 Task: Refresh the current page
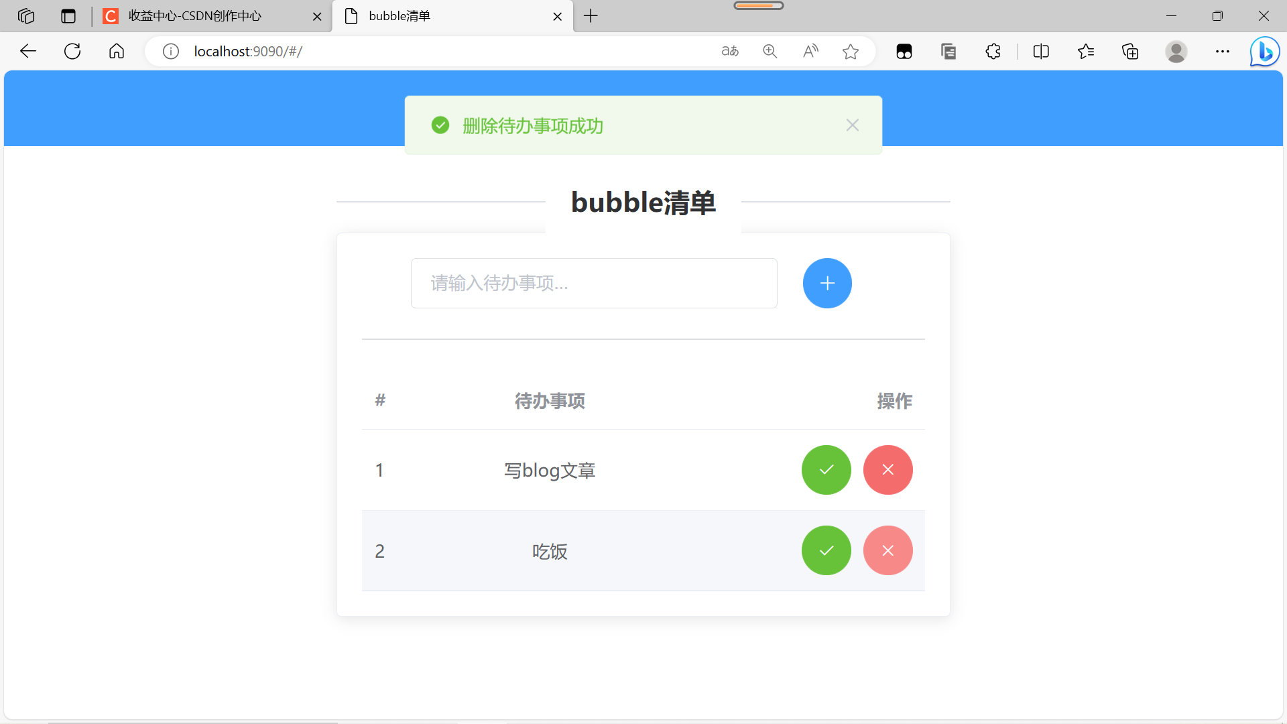[x=72, y=51]
